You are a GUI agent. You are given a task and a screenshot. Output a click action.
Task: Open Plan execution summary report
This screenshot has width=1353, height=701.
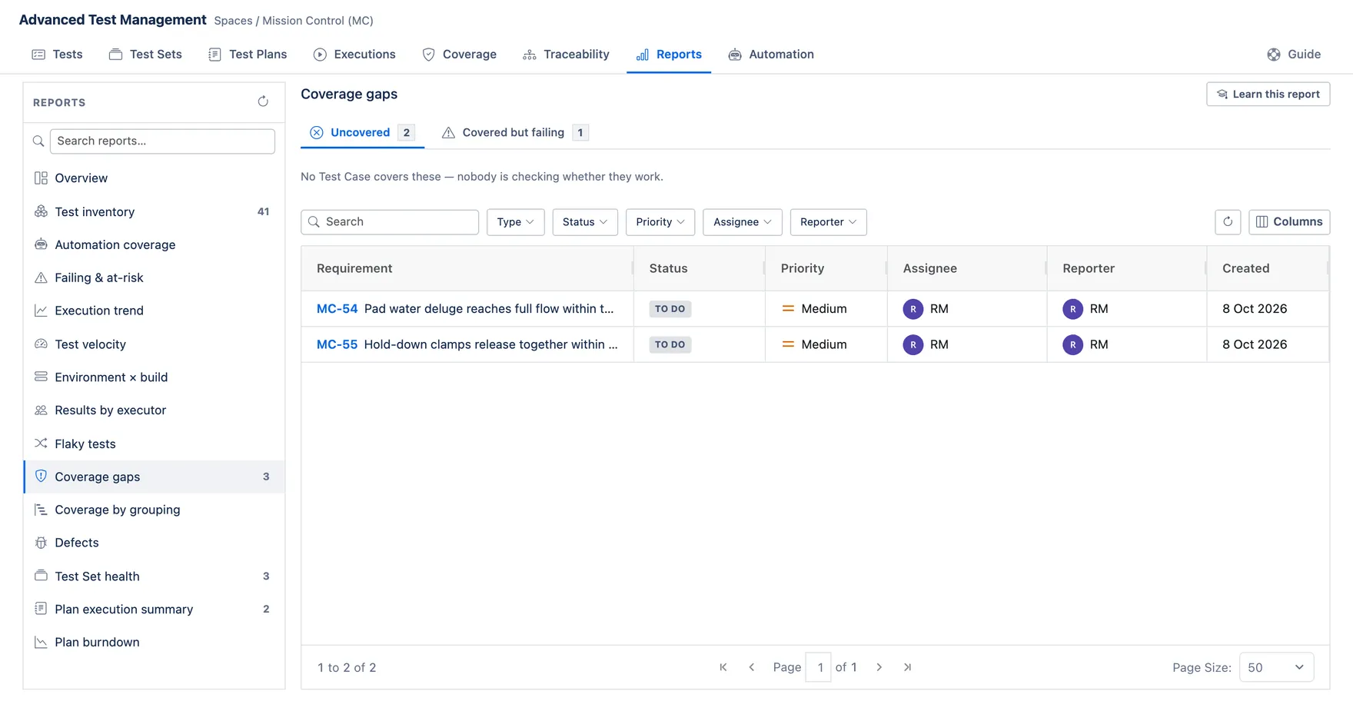154,610
